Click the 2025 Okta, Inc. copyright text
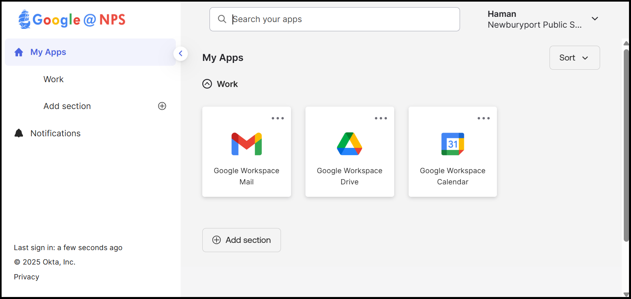Image resolution: width=631 pixels, height=299 pixels. [45, 262]
